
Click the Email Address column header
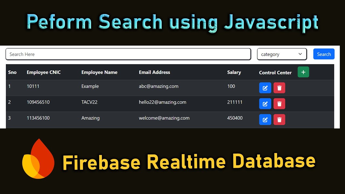tap(154, 72)
